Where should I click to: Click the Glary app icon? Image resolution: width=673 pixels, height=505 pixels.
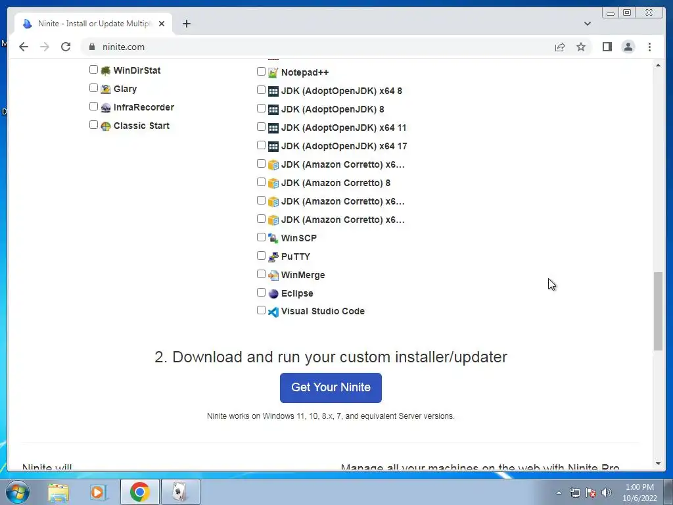(106, 89)
